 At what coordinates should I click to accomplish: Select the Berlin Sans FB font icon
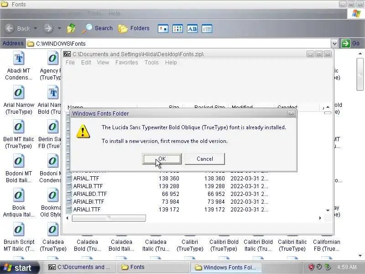(x=53, y=127)
